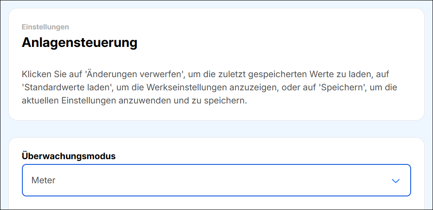Click the 'Anlagensteuerung' heading
The height and width of the screenshot is (210, 433).
(x=79, y=43)
